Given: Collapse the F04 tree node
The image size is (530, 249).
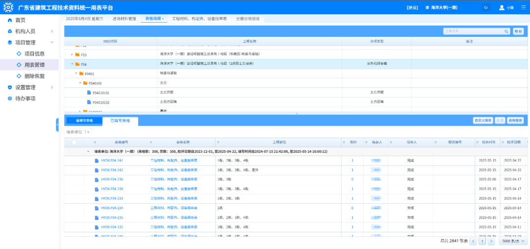Looking at the screenshot, I should (x=72, y=64).
